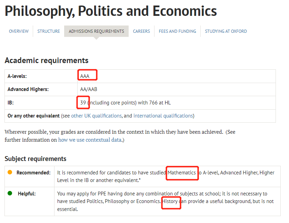View the Studying at Oxford tab

[x=226, y=31]
